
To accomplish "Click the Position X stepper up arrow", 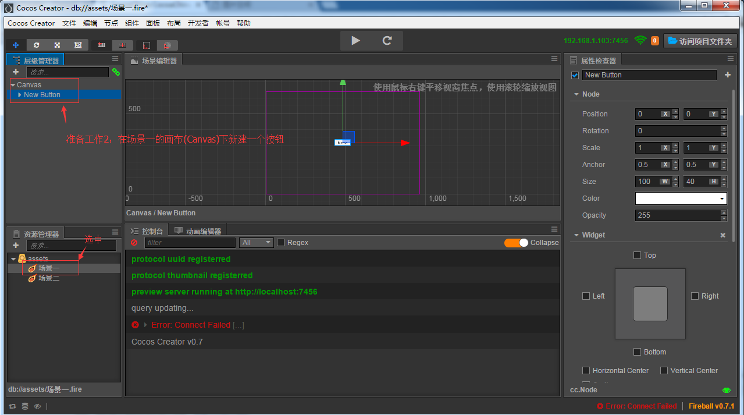I will (675, 111).
